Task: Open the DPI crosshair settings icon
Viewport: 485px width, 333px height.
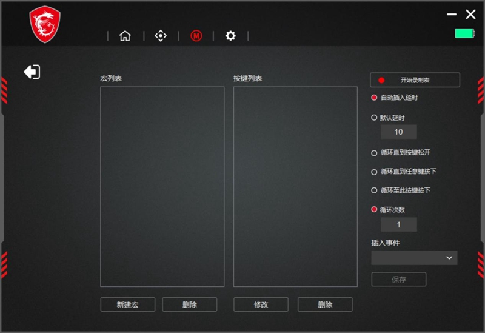Action: pos(161,36)
